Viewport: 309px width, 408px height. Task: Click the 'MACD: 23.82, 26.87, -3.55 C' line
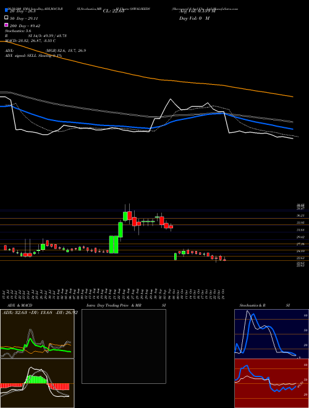[x=30, y=41]
